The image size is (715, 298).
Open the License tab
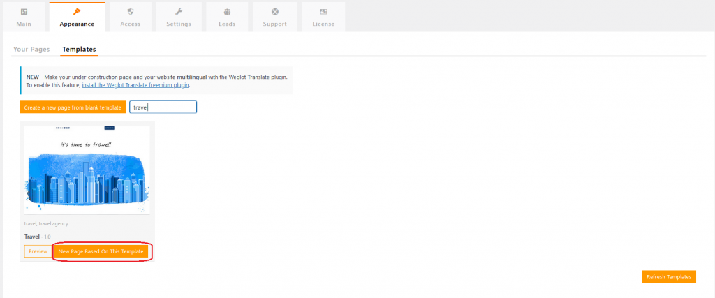323,17
